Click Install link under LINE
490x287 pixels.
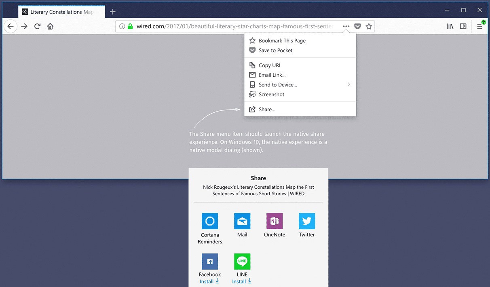(x=242, y=281)
